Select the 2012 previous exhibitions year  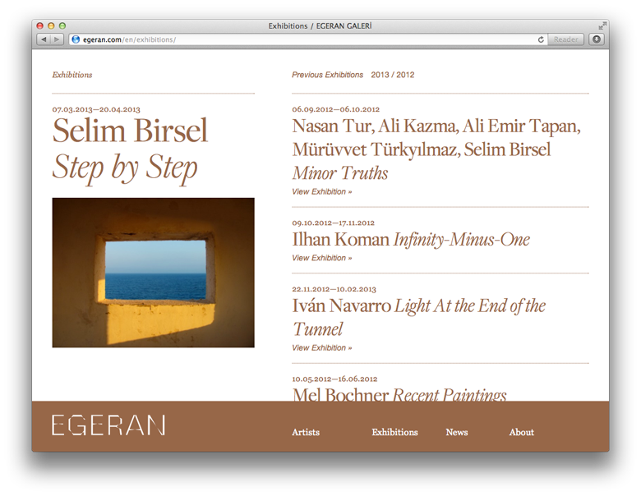(x=405, y=75)
